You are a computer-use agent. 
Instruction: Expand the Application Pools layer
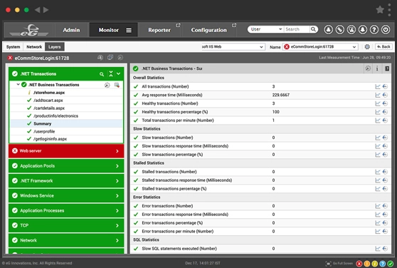pos(66,166)
